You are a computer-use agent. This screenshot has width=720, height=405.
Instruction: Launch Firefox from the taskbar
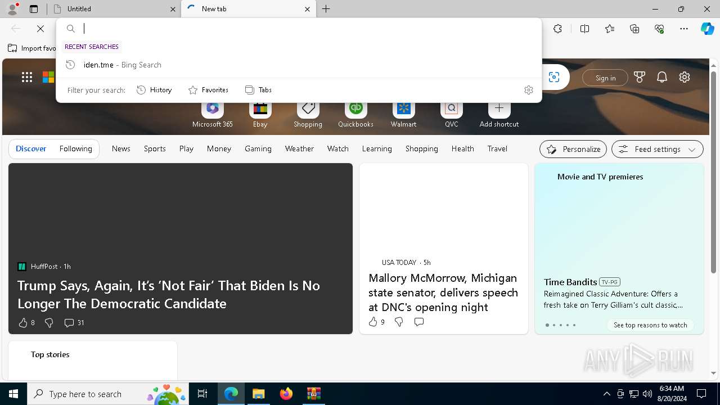[x=286, y=394]
